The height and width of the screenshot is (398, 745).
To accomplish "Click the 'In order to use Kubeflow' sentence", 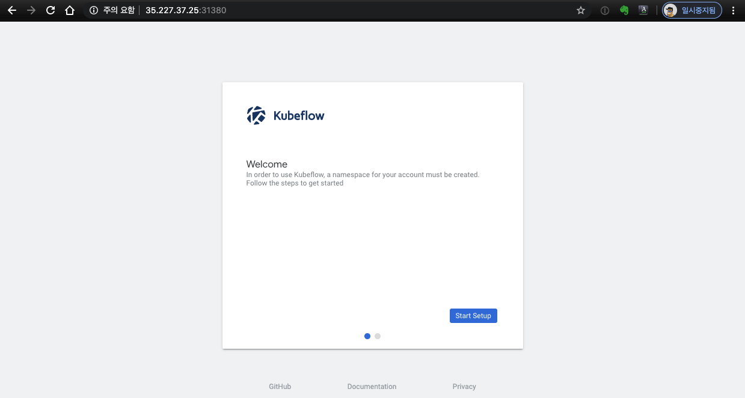I will pyautogui.click(x=363, y=175).
